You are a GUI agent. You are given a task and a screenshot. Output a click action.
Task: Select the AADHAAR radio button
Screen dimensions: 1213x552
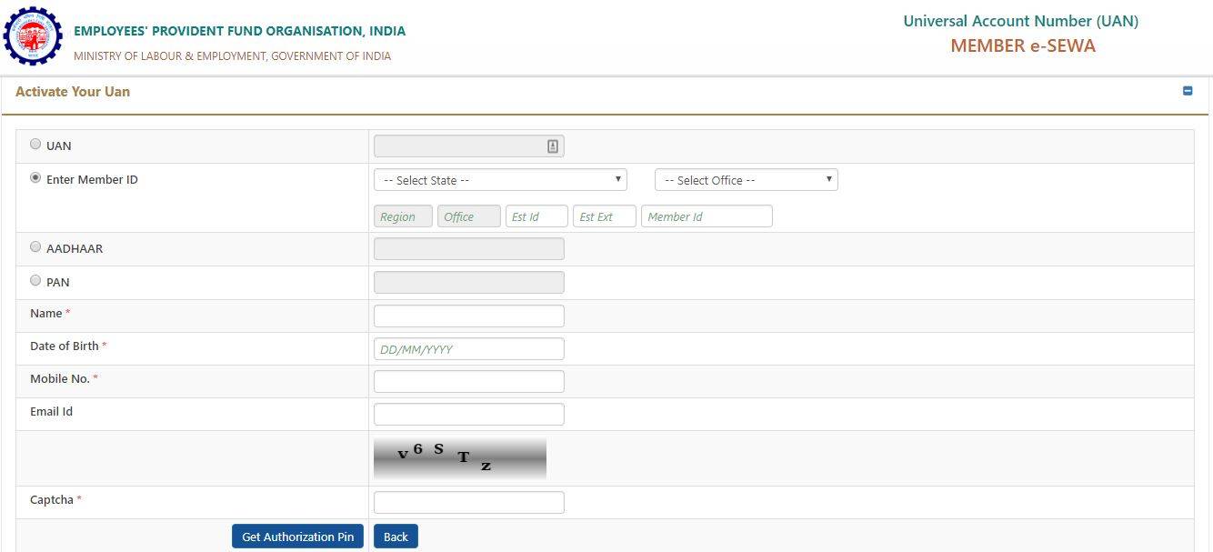pos(35,246)
